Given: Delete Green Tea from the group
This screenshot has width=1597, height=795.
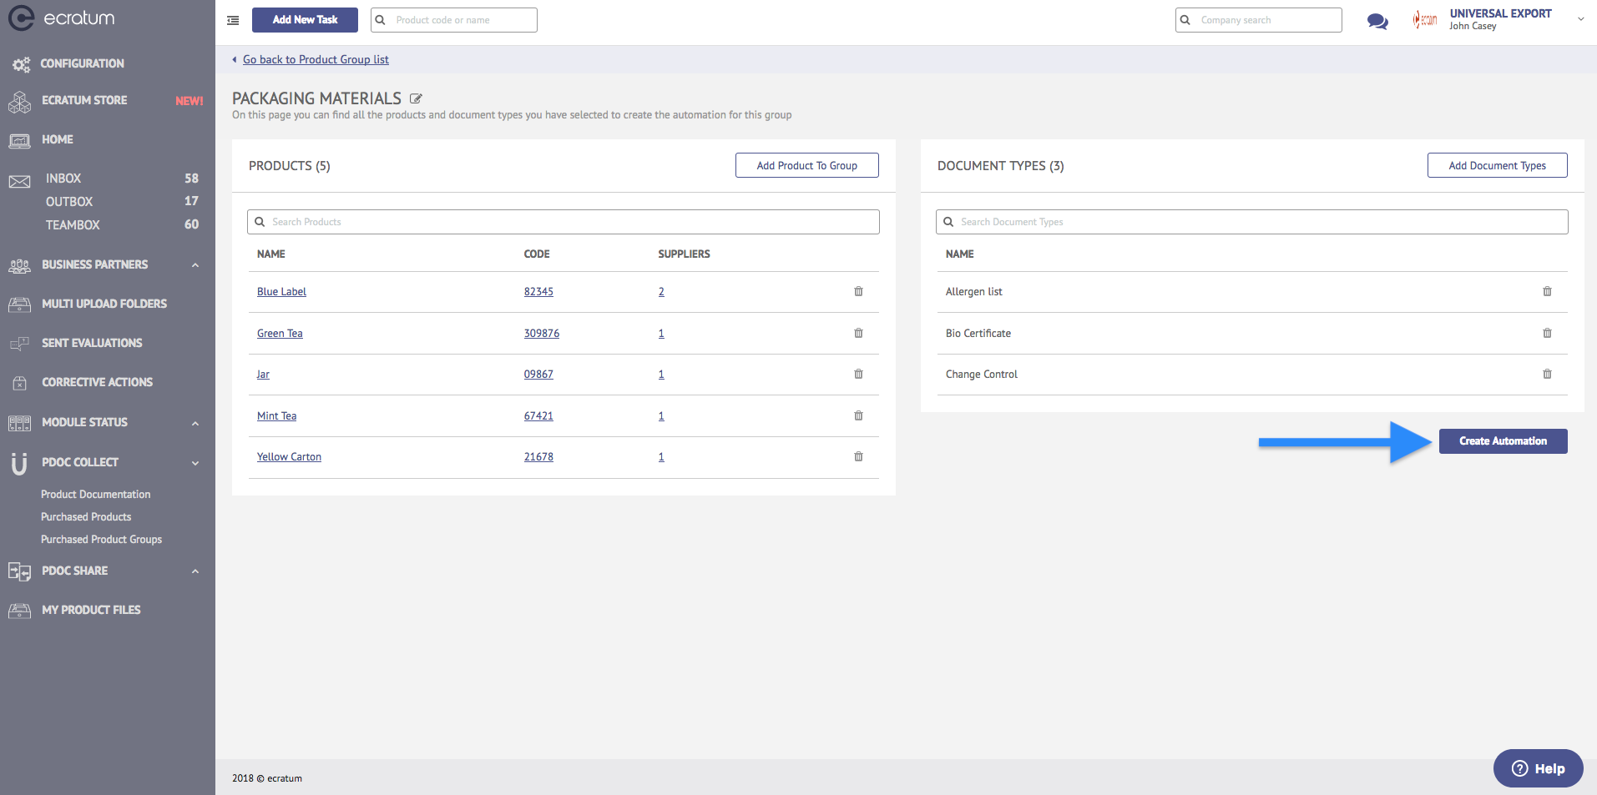Looking at the screenshot, I should [x=858, y=333].
